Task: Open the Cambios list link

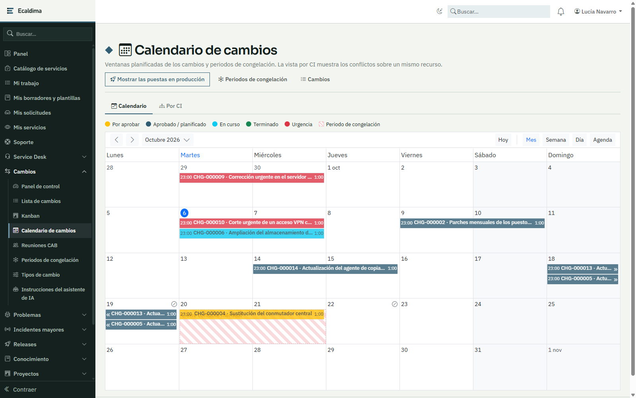Action: click(x=315, y=79)
